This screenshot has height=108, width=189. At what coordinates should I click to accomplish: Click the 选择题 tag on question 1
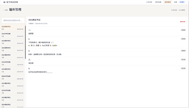point(183,39)
